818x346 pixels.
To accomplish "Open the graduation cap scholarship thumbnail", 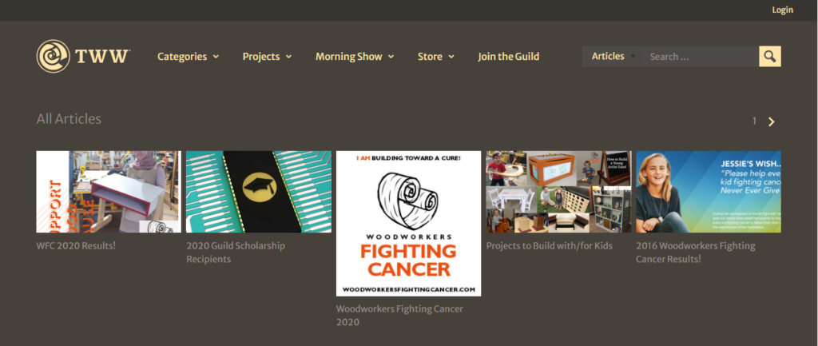I will pyautogui.click(x=259, y=192).
